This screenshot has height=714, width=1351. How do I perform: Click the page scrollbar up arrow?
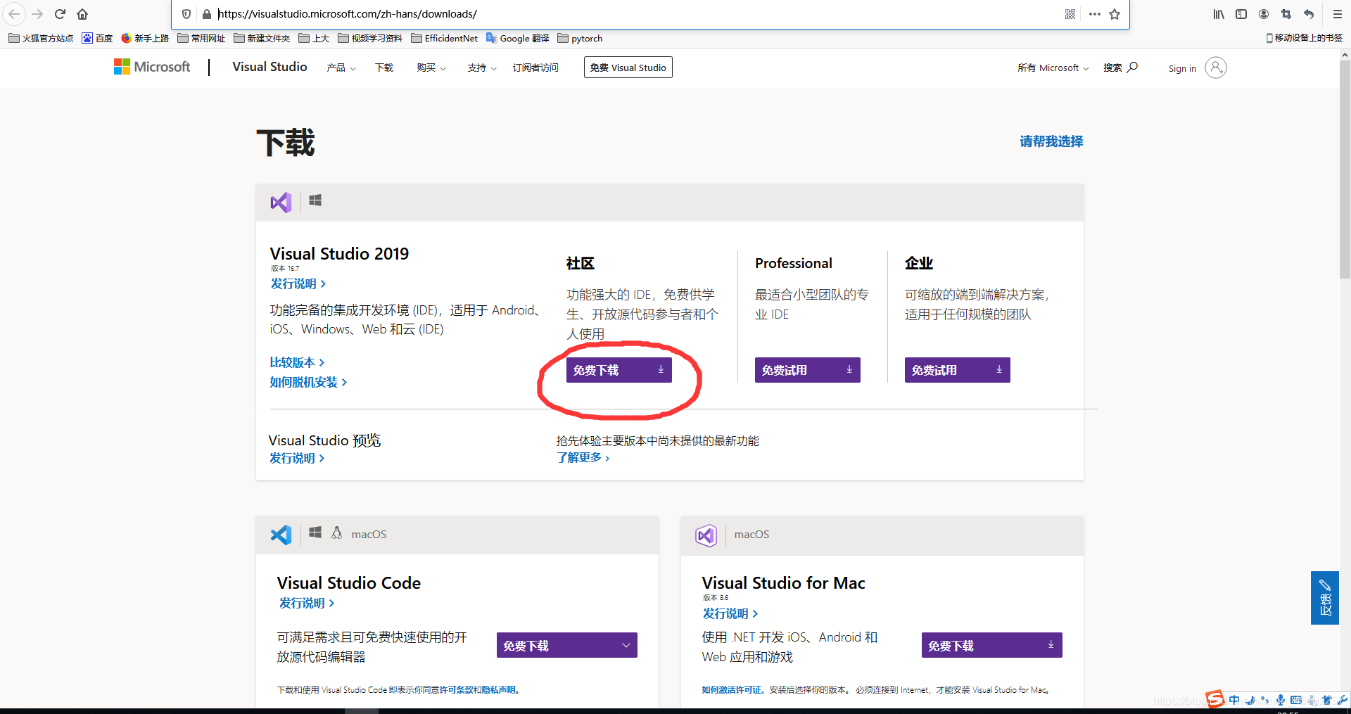pyautogui.click(x=1345, y=54)
